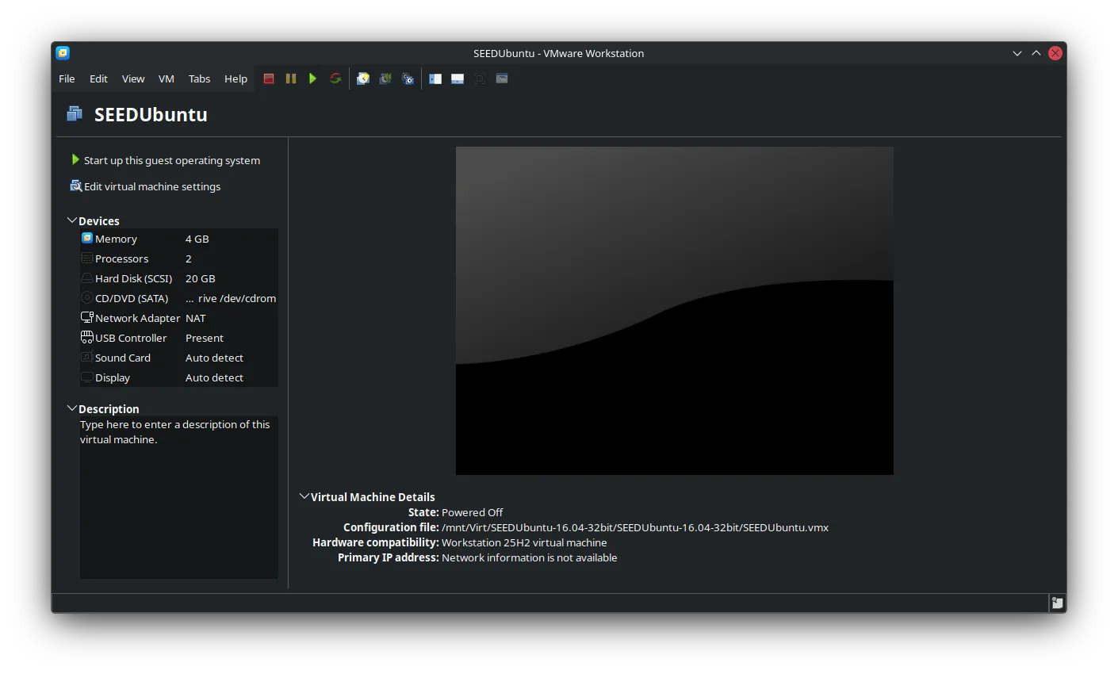Screen dimensions: 1118x674
Task: Open the VM menu
Action: (166, 79)
